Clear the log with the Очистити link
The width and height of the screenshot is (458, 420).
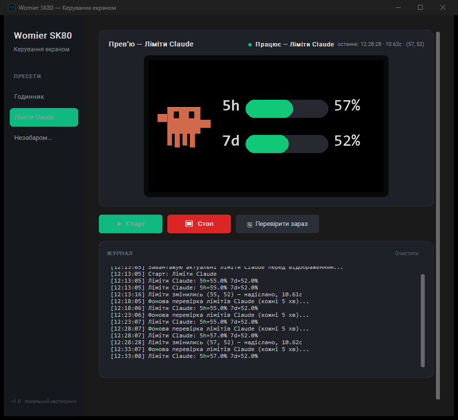click(406, 253)
